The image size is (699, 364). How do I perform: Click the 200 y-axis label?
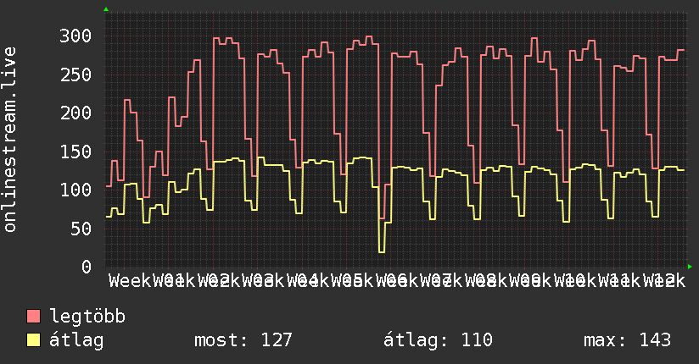coord(75,113)
